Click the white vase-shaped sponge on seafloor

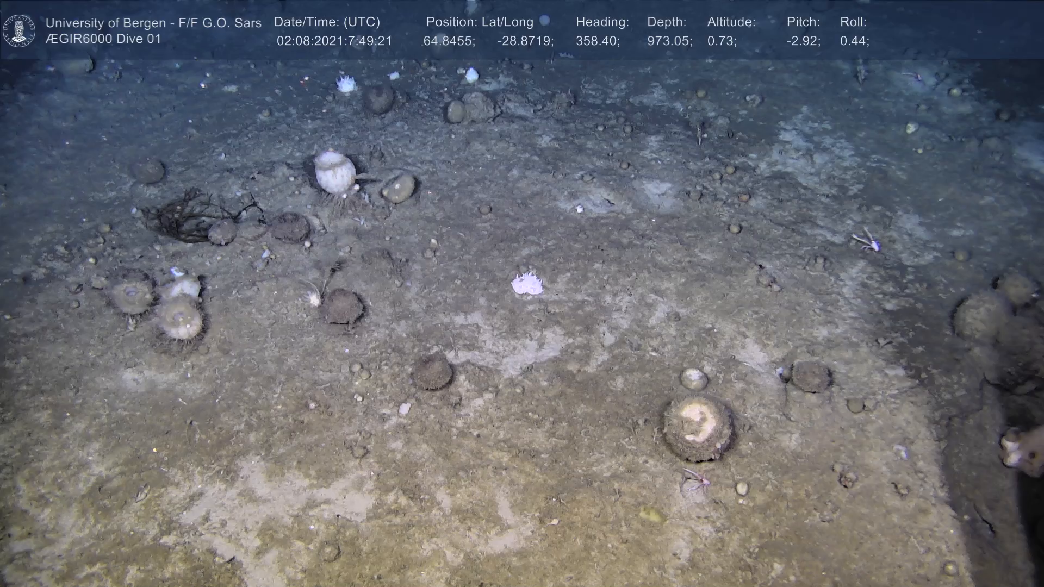coord(334,172)
